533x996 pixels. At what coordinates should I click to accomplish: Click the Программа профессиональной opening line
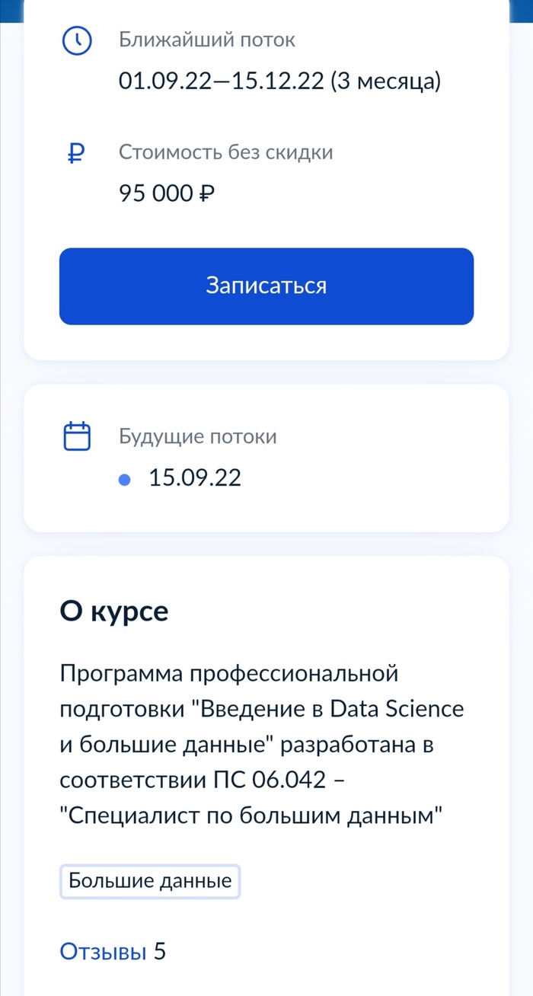[228, 673]
